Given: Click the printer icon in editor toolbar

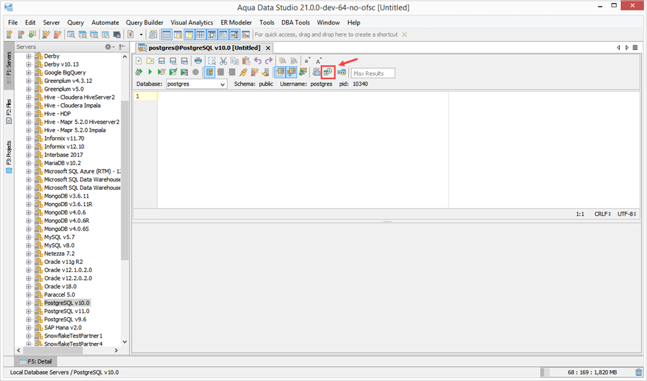Looking at the screenshot, I should click(198, 61).
